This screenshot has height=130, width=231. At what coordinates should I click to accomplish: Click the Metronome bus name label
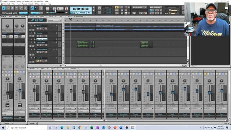[x=123, y=114]
